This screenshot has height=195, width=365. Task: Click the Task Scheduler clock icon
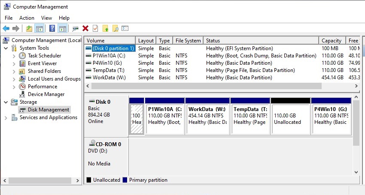pos(22,56)
